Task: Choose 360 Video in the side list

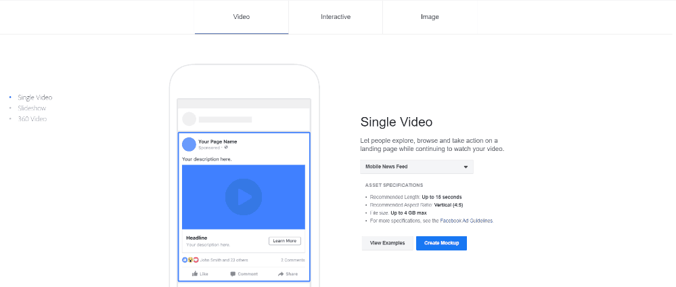Action: coord(32,118)
